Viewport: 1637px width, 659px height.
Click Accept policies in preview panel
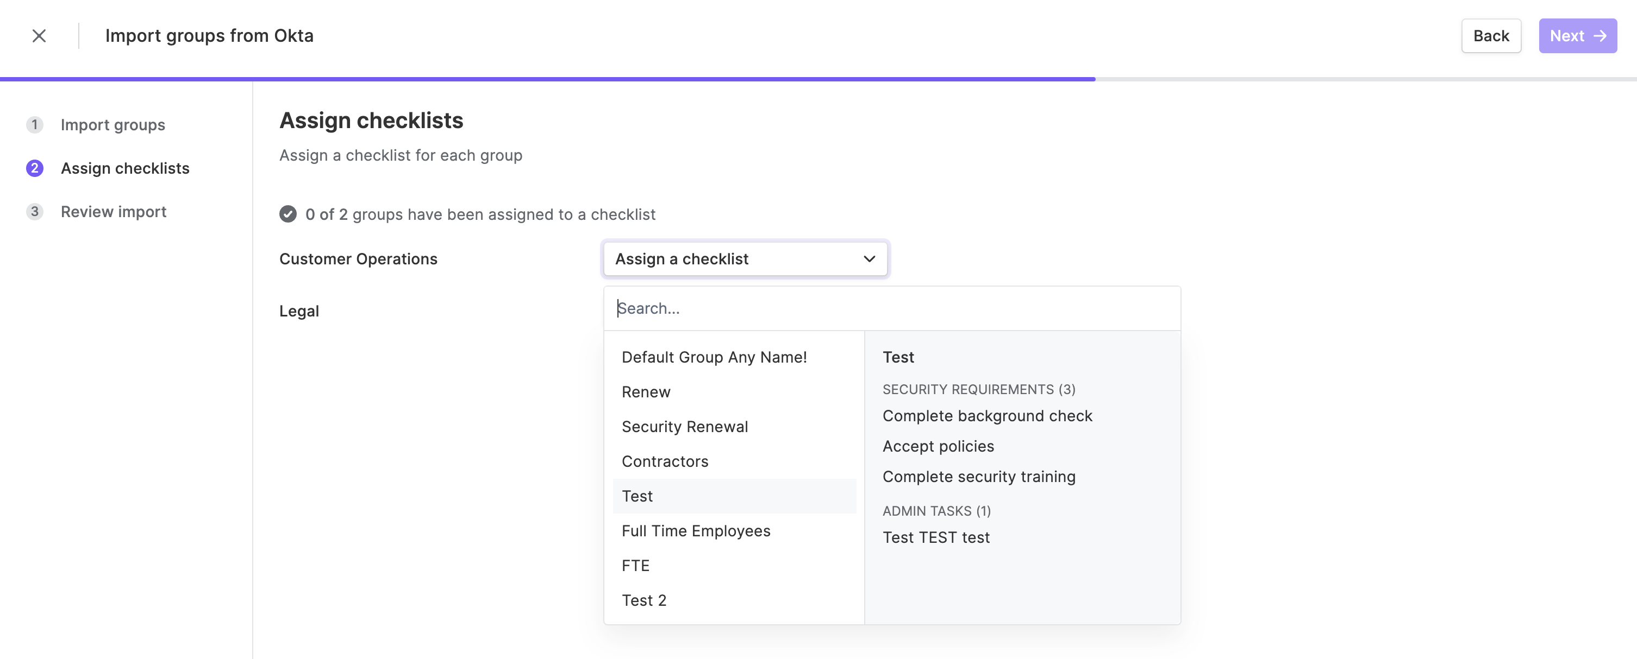[x=938, y=446]
